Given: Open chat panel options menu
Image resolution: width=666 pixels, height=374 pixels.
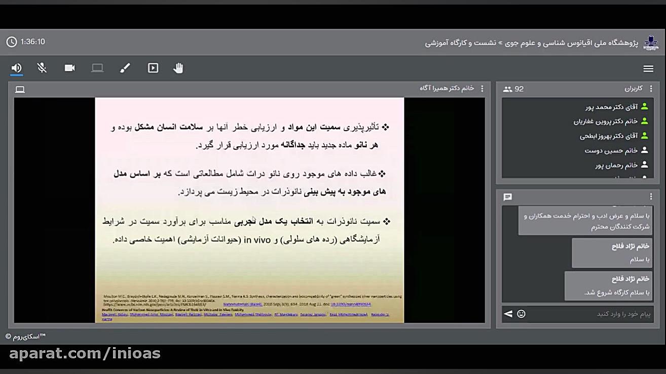Looking at the screenshot, I should (x=651, y=197).
